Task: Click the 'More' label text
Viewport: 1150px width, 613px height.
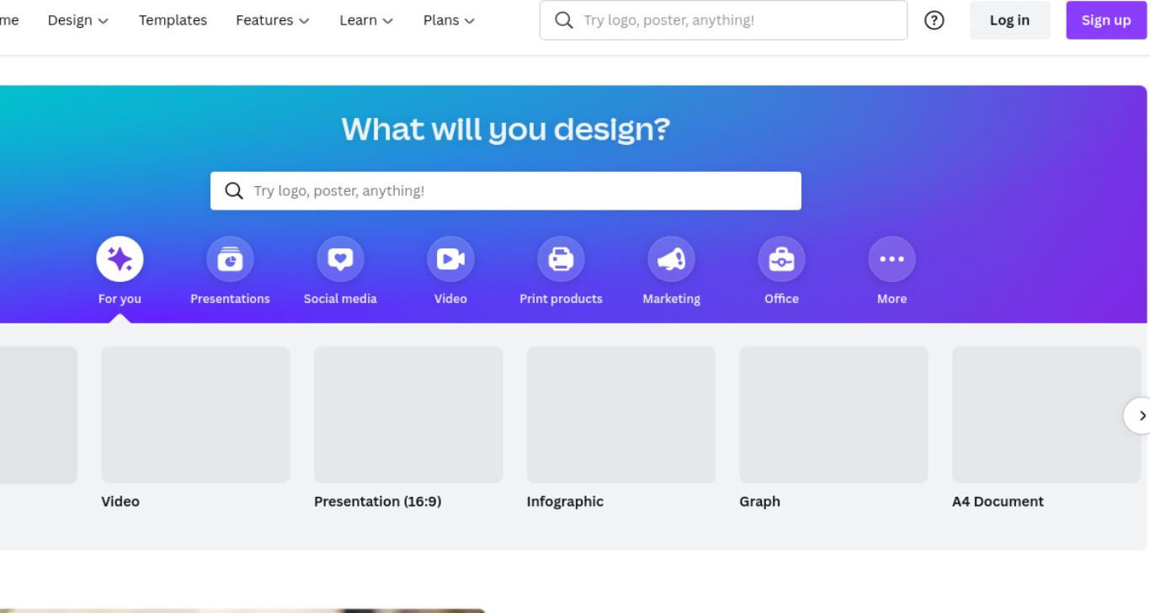Action: click(892, 299)
